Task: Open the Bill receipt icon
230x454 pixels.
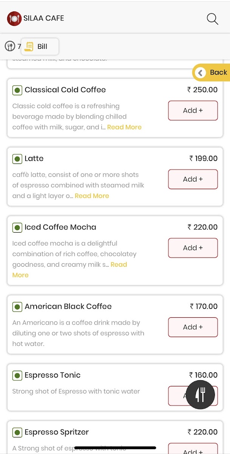Action: pyautogui.click(x=29, y=47)
